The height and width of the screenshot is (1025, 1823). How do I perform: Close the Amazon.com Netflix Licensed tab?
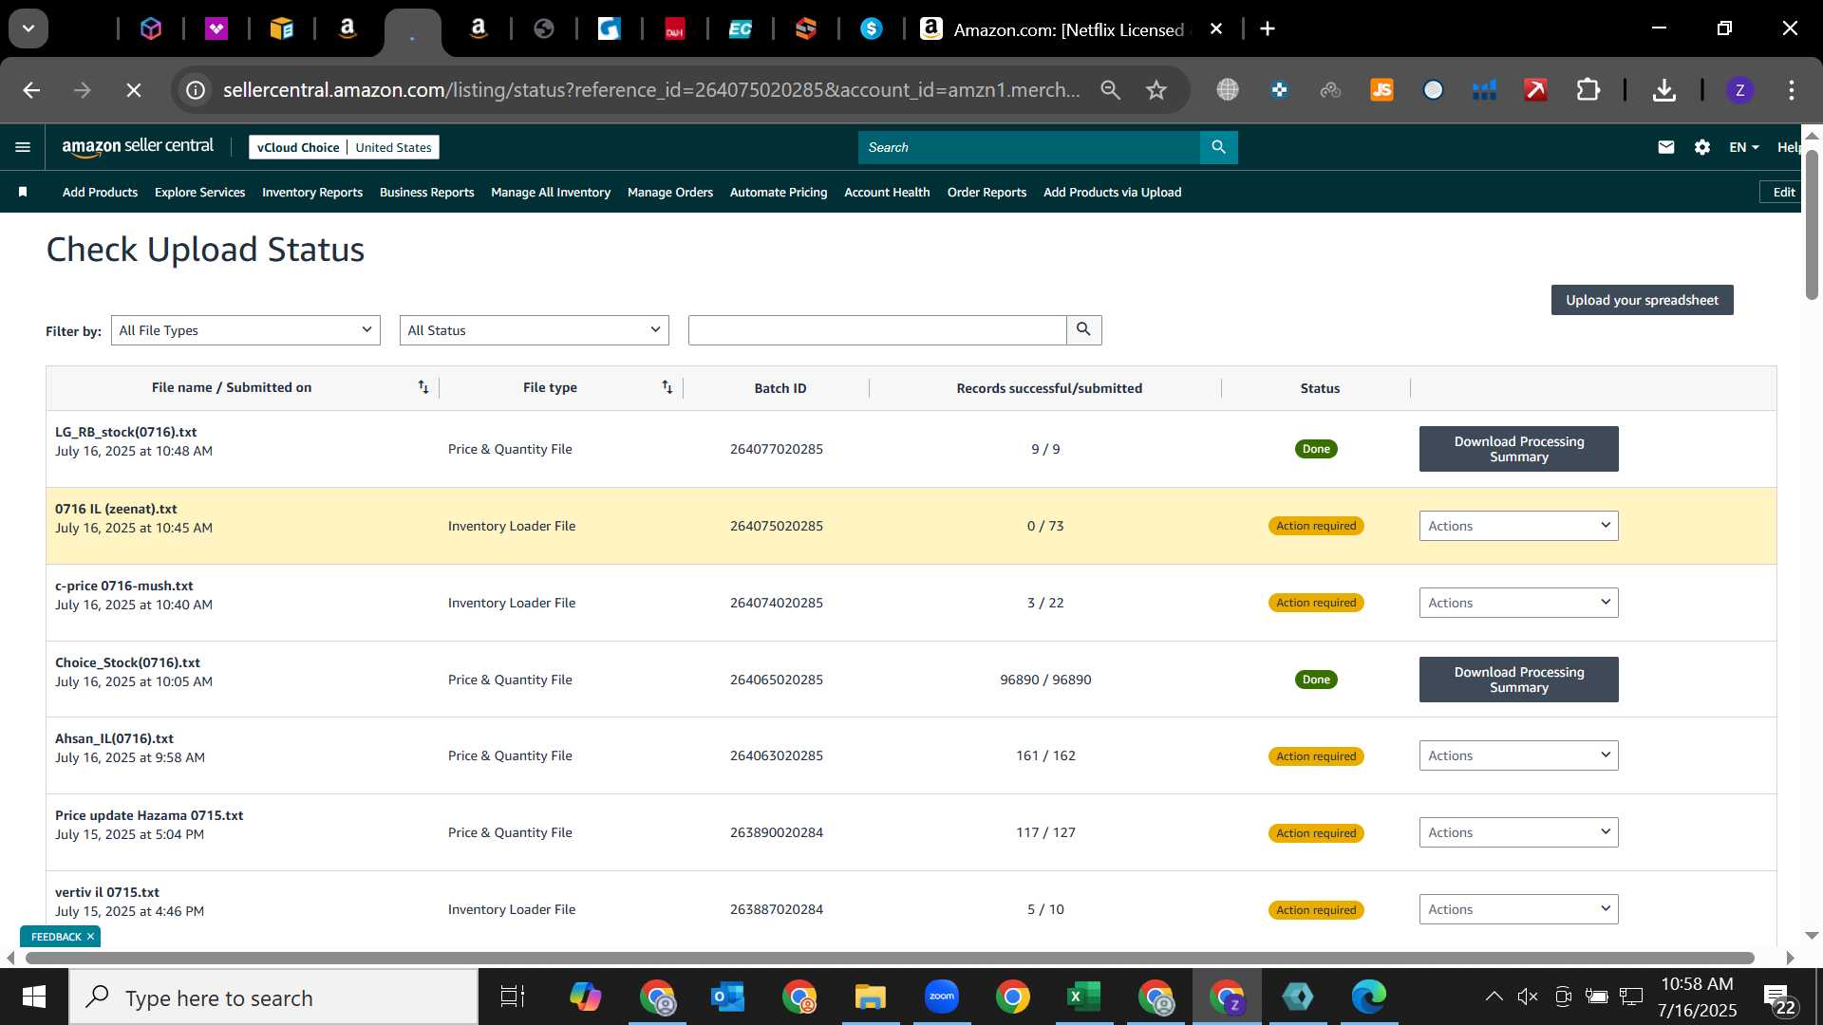click(1215, 29)
